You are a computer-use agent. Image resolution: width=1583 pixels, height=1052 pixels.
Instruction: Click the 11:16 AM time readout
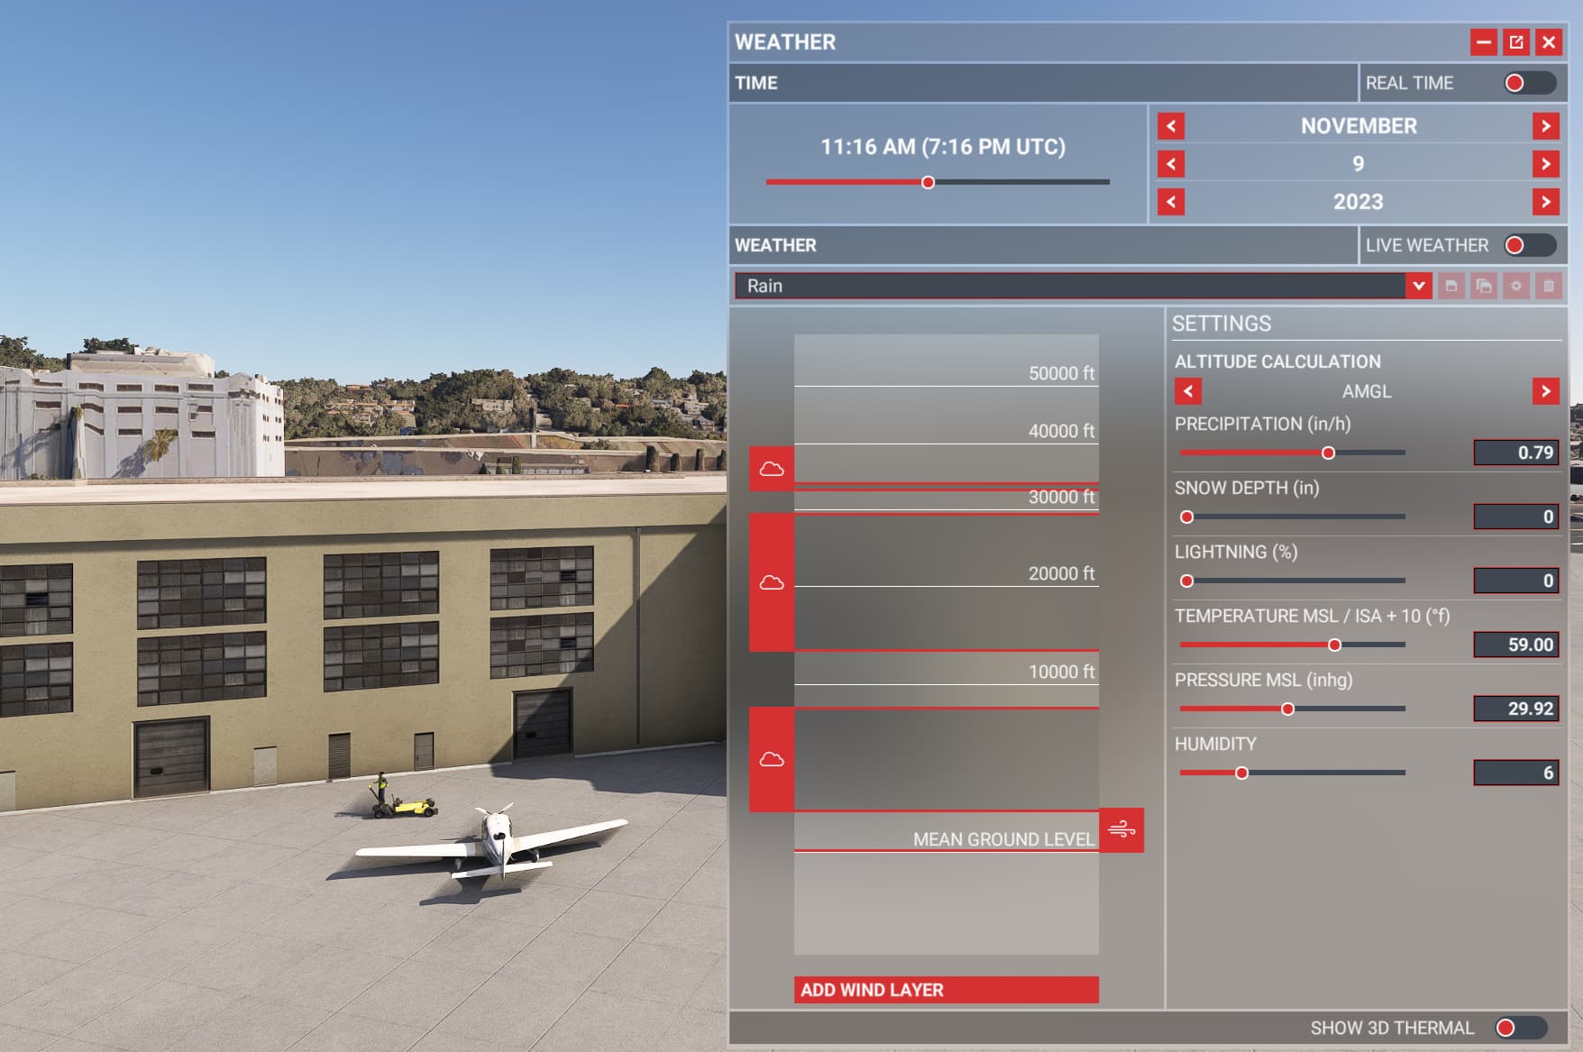point(943,146)
